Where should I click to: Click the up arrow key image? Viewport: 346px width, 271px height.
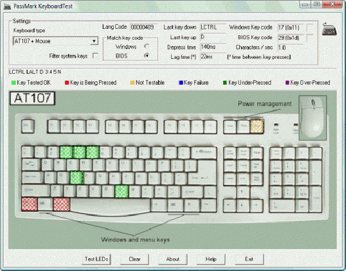point(243,192)
